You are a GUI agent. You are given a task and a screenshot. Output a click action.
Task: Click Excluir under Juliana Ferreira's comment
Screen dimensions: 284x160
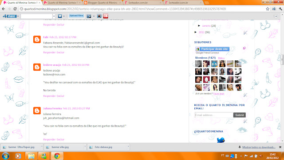coord(60,140)
